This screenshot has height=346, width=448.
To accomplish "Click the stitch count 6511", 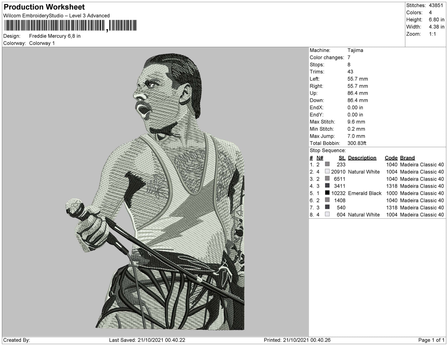I will coord(339,179).
